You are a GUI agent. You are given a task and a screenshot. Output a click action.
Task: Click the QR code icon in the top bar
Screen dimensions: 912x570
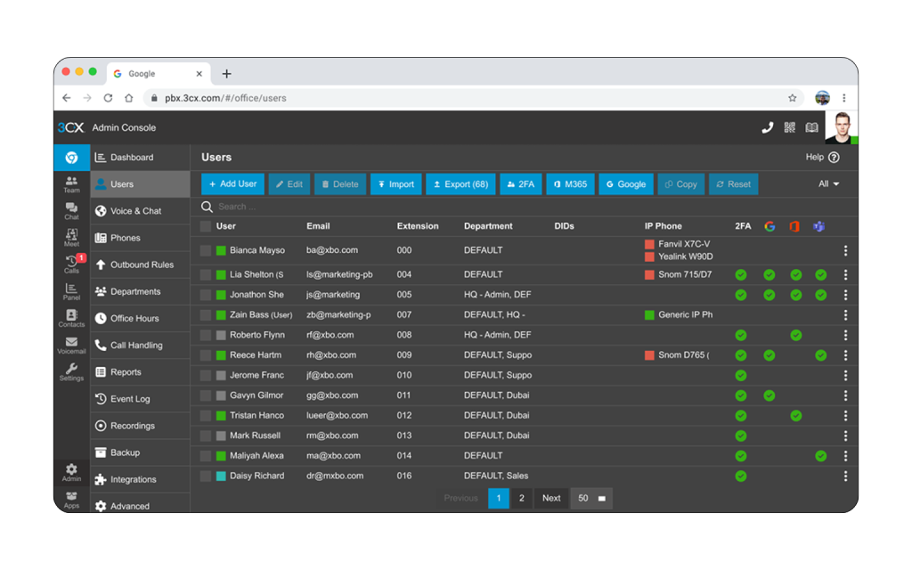(x=789, y=127)
